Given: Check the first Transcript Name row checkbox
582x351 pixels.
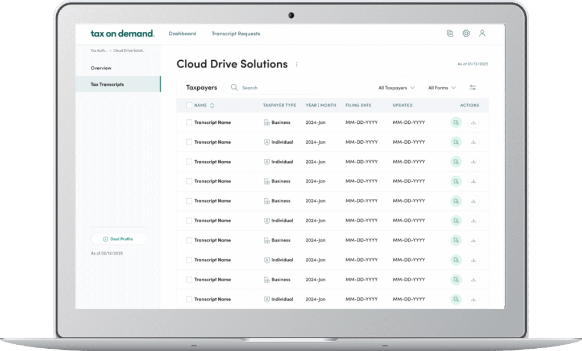Looking at the screenshot, I should [x=189, y=123].
